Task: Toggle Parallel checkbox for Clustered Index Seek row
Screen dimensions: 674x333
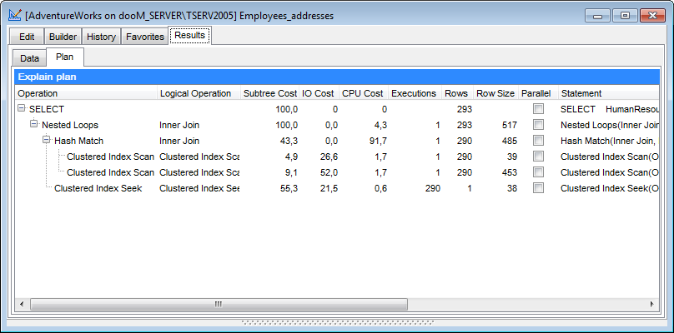Action: [x=539, y=188]
